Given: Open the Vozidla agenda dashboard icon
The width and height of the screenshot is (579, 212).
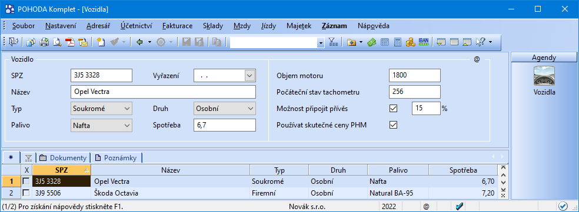Looking at the screenshot, I should [544, 76].
